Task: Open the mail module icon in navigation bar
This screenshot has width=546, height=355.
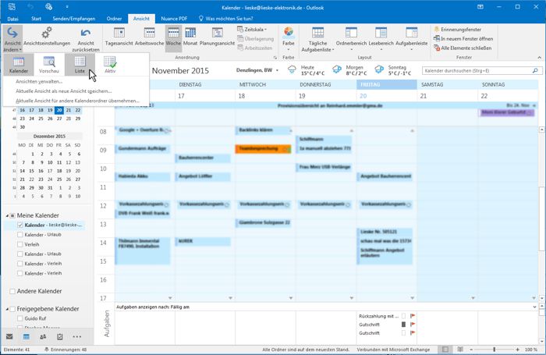Action: [x=9, y=336]
